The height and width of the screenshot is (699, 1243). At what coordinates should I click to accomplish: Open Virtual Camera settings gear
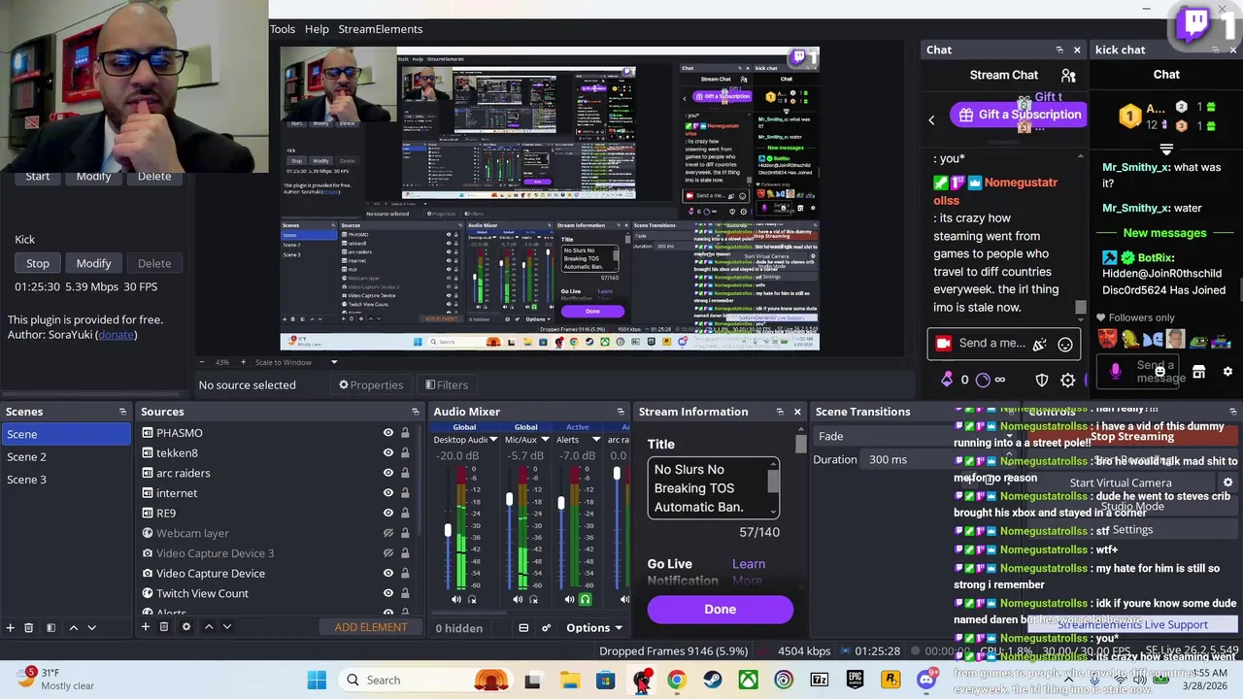[x=1227, y=483]
